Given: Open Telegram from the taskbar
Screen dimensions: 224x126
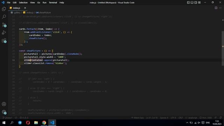Looking at the screenshot, I should [x=20, y=123].
